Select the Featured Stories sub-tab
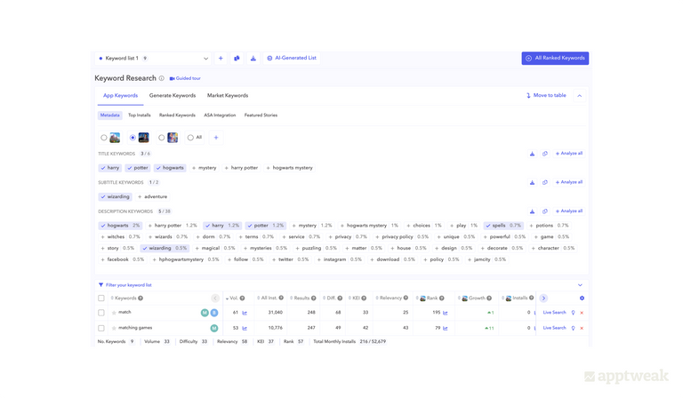The height and width of the screenshot is (398, 683). [x=261, y=115]
